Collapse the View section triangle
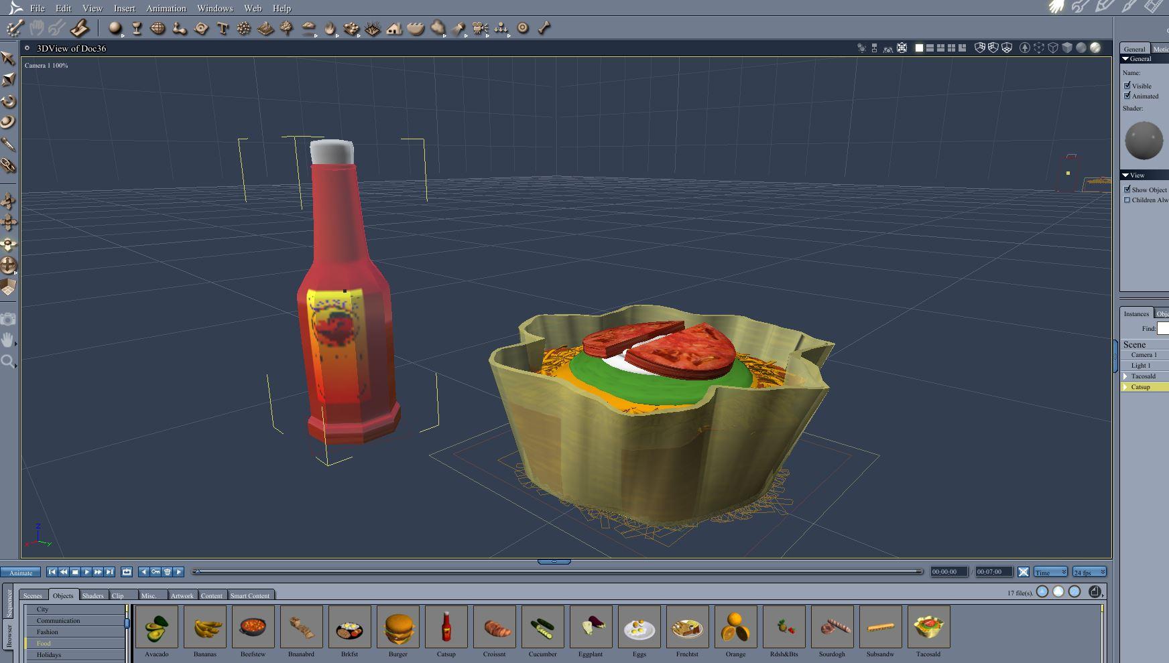 coord(1125,175)
